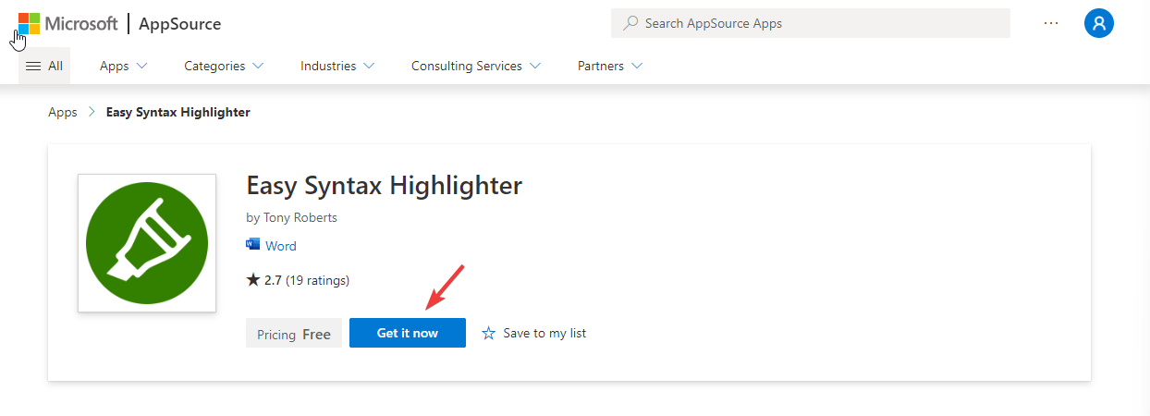
Task: Open the All hamburger menu
Action: click(44, 66)
